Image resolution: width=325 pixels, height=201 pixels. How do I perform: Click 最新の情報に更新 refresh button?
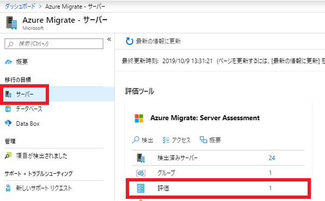click(153, 41)
